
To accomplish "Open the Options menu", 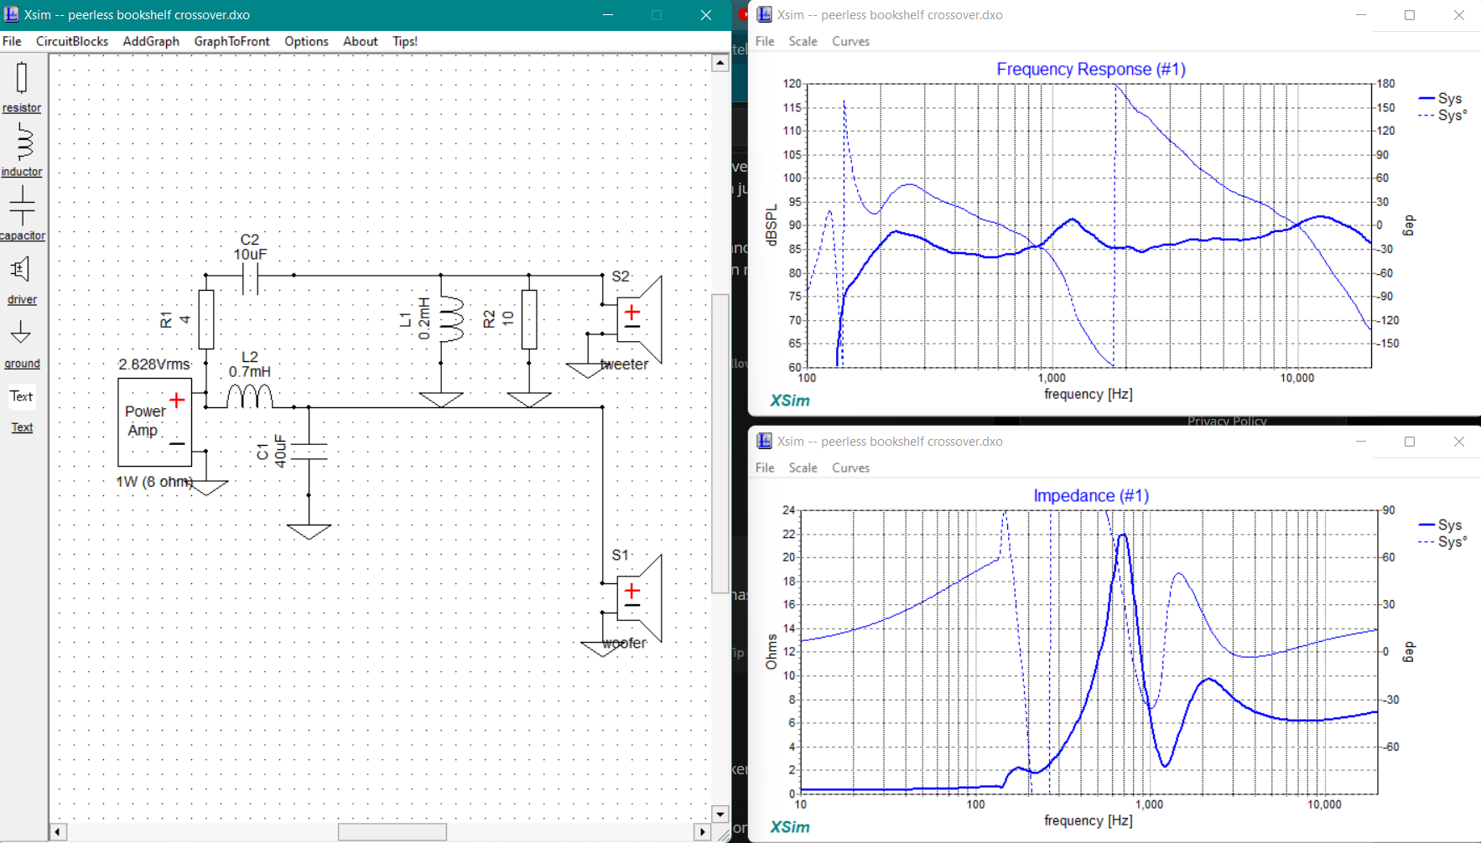I will click(x=306, y=41).
